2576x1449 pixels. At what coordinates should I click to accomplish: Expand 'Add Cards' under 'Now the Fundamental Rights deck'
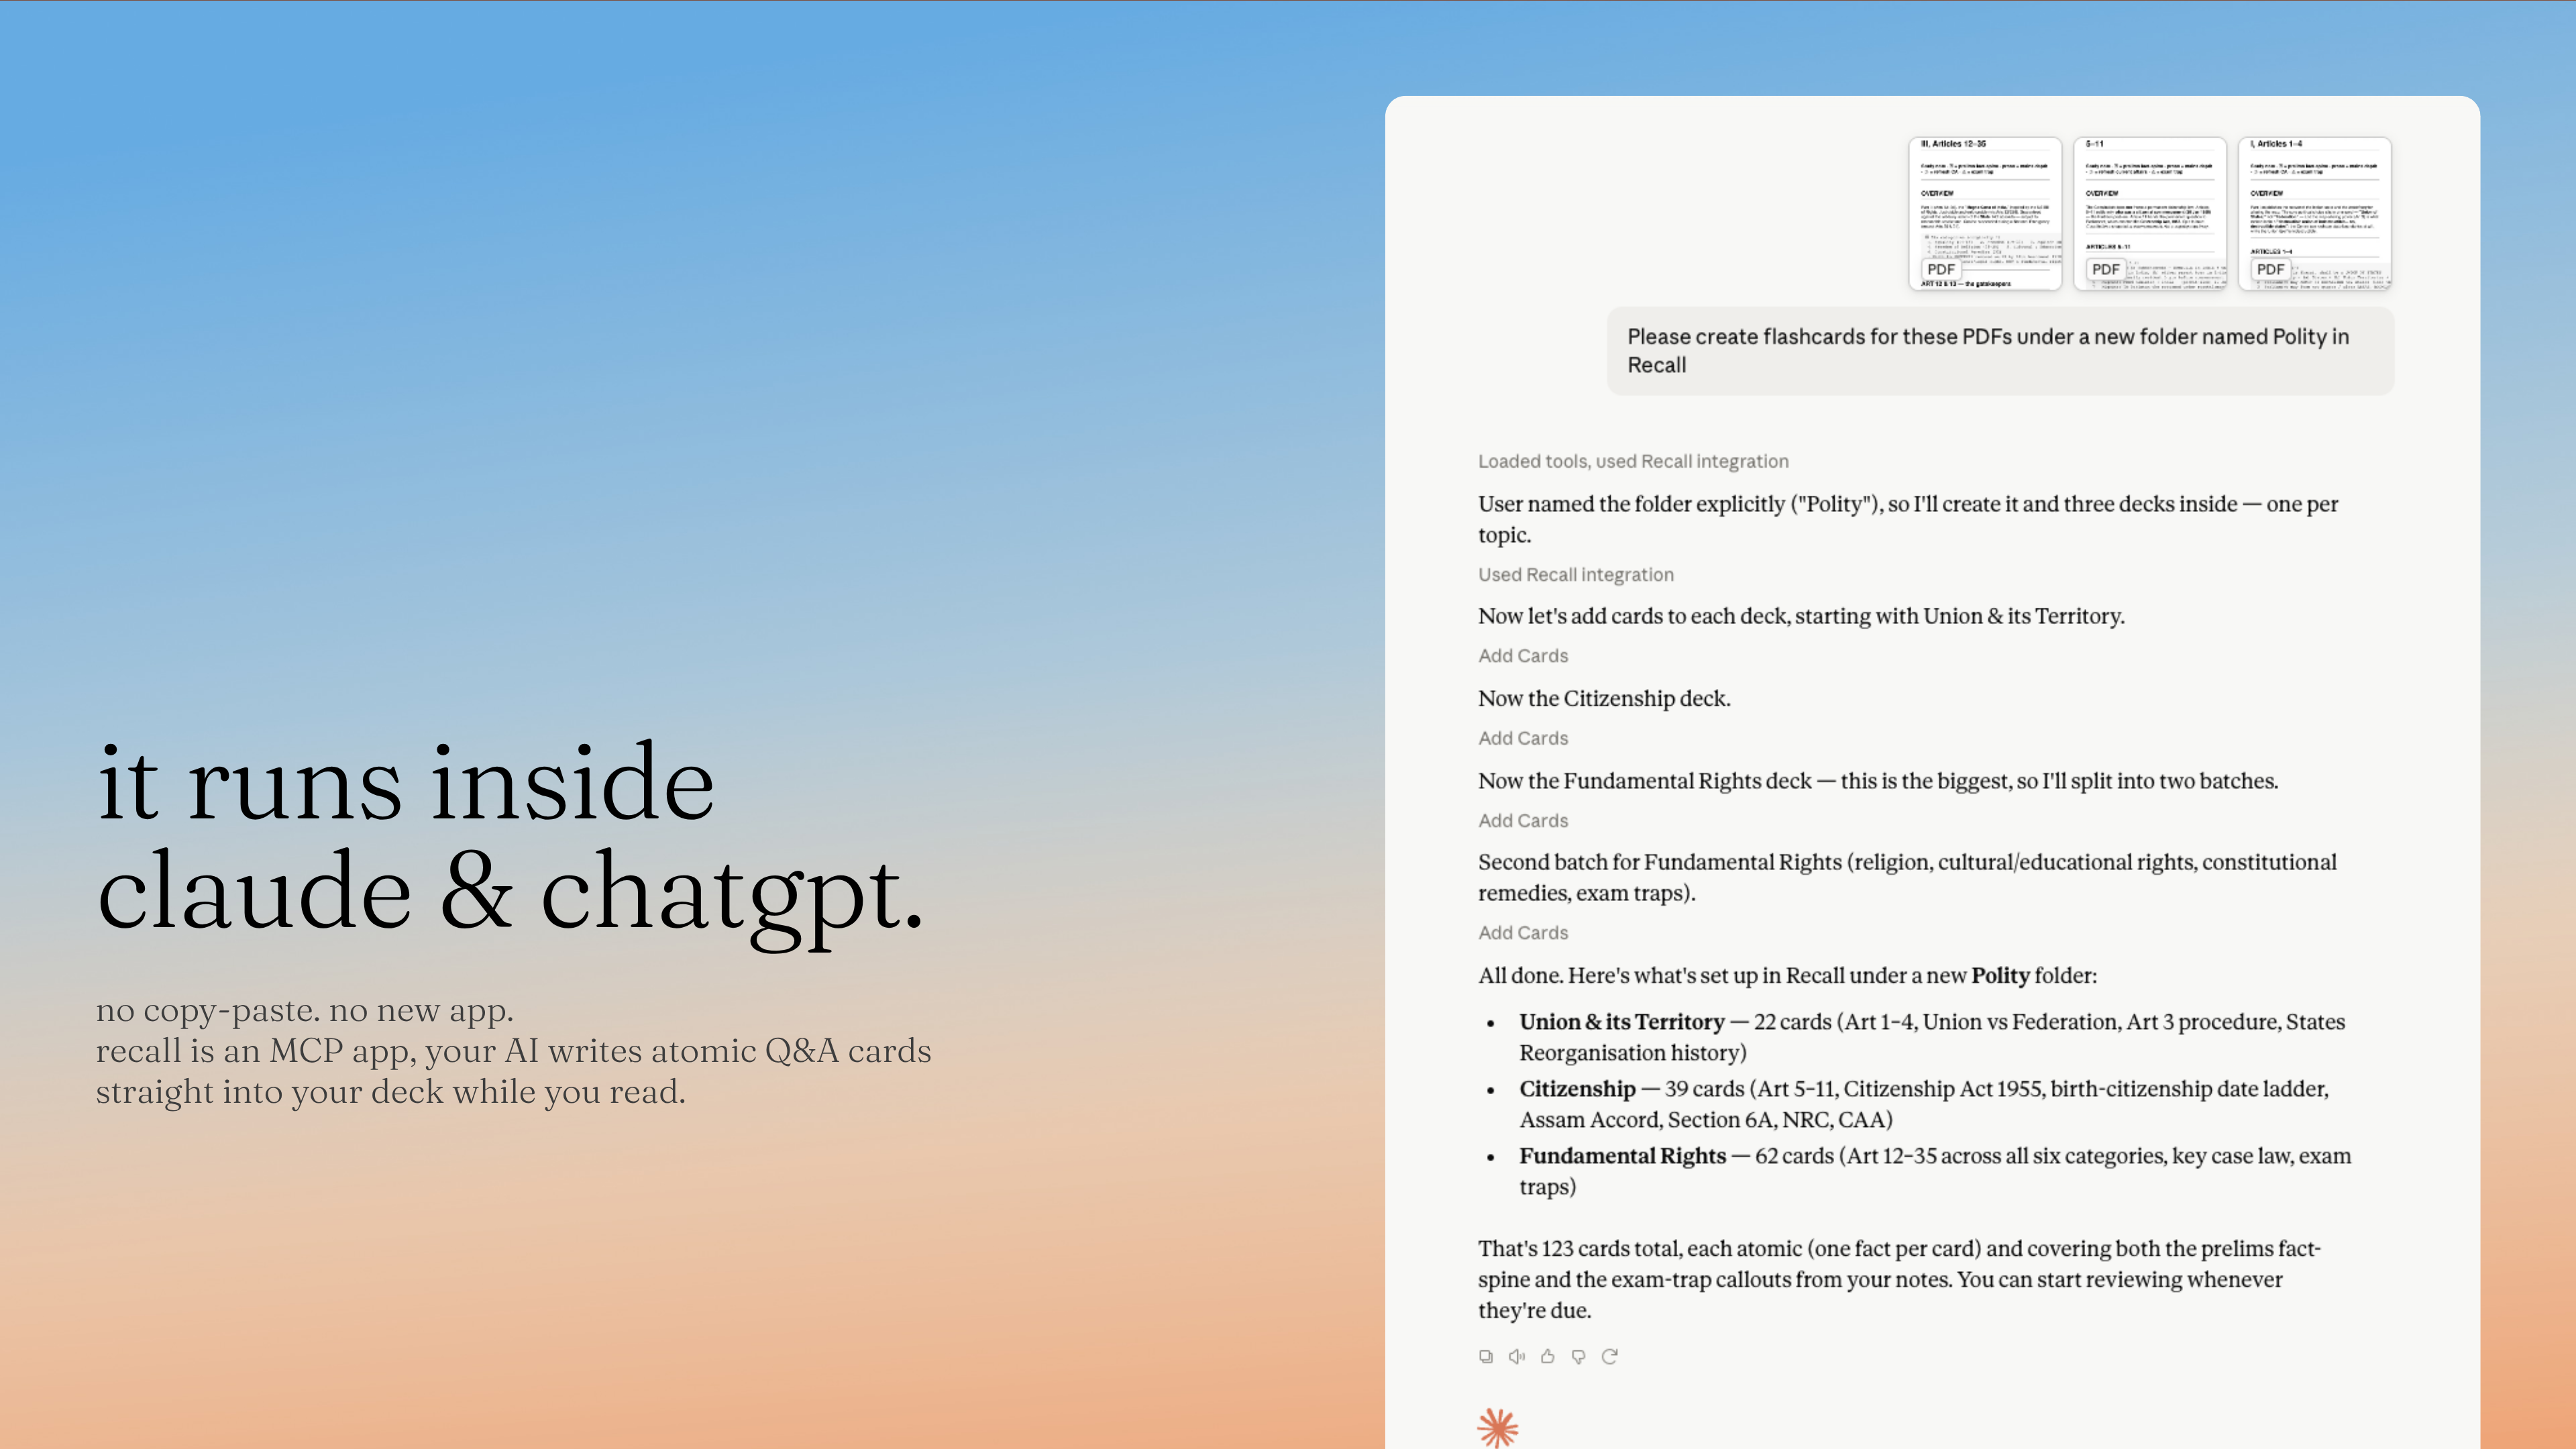[x=1523, y=821]
